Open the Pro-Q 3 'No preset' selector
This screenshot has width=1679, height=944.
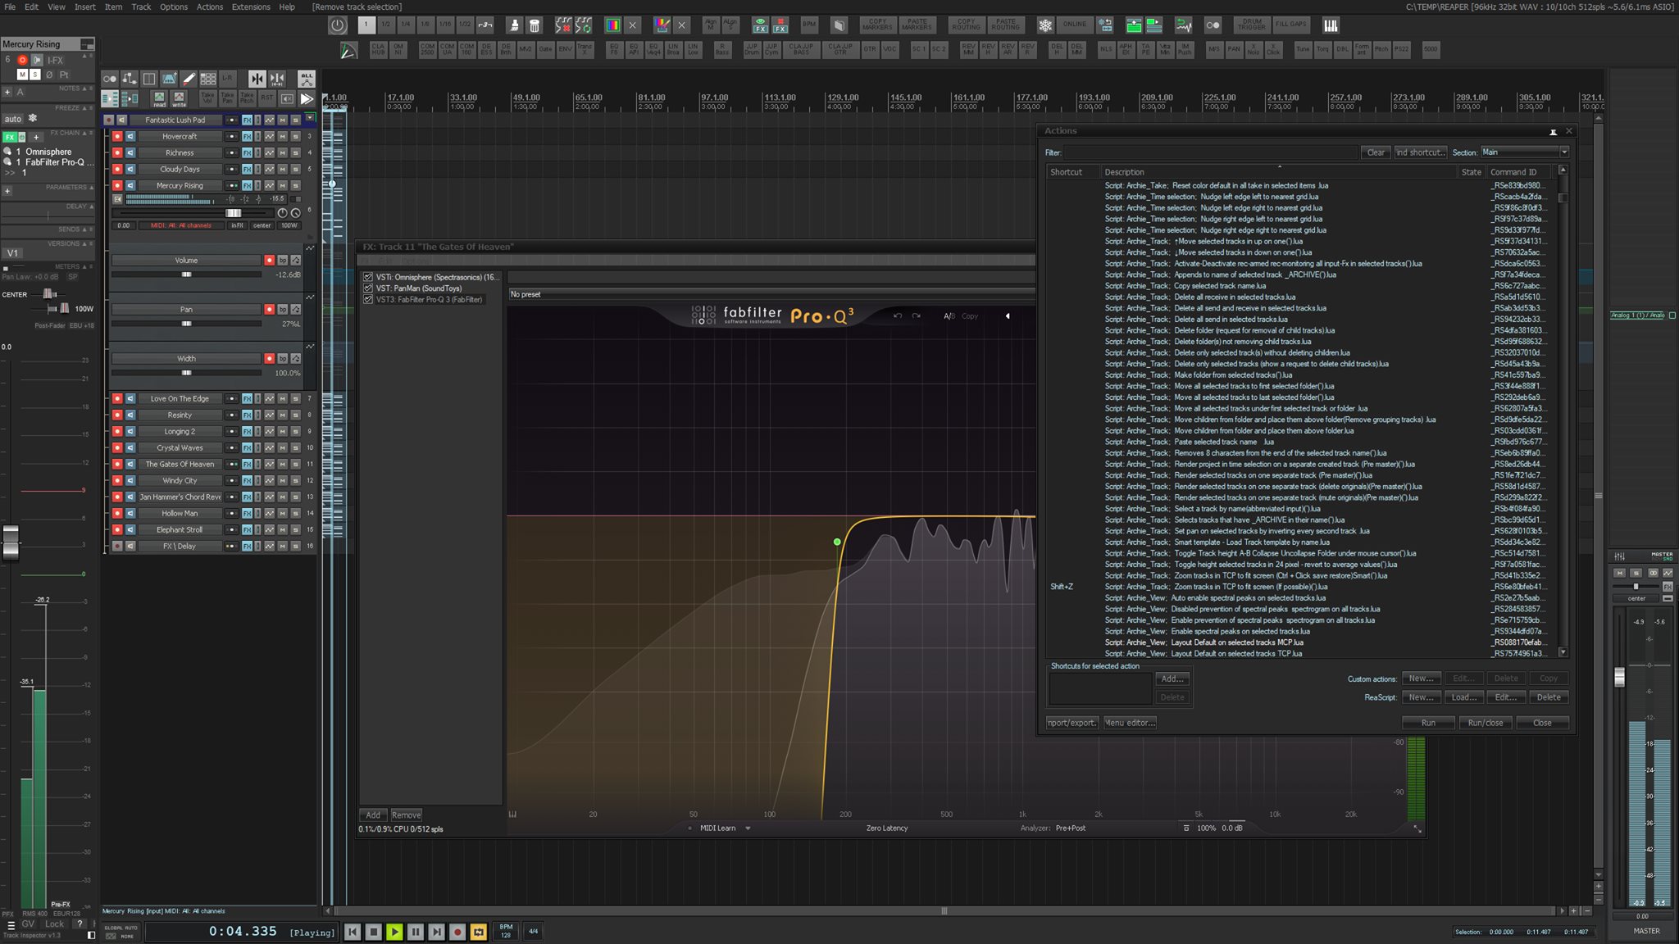point(771,294)
